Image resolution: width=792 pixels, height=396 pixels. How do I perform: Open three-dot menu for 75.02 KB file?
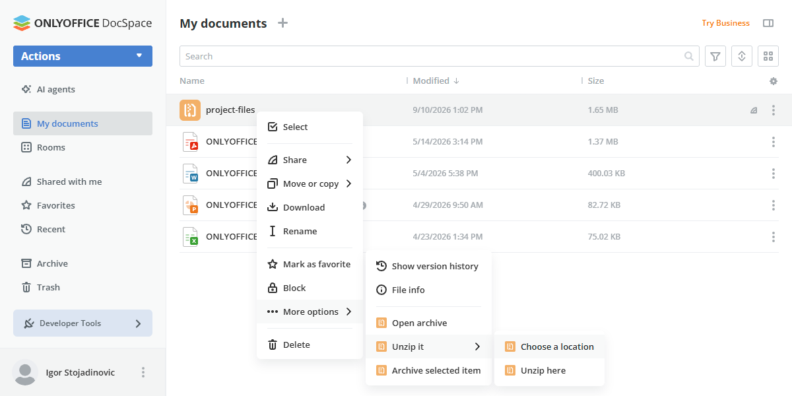pos(774,237)
